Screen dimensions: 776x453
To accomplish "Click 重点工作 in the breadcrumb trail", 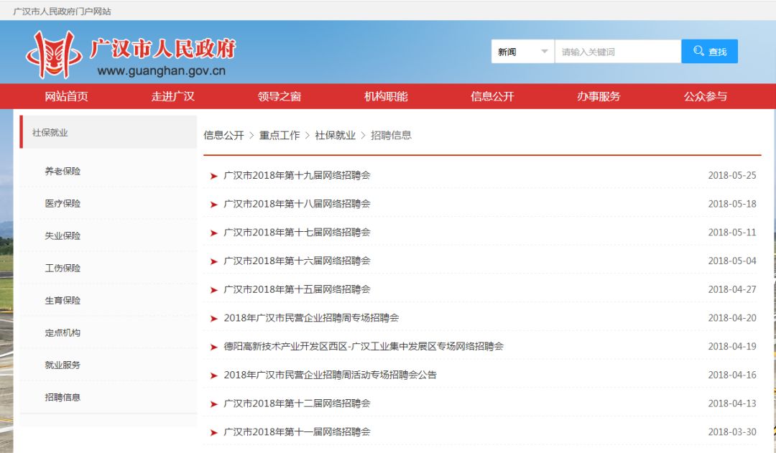I will click(280, 135).
